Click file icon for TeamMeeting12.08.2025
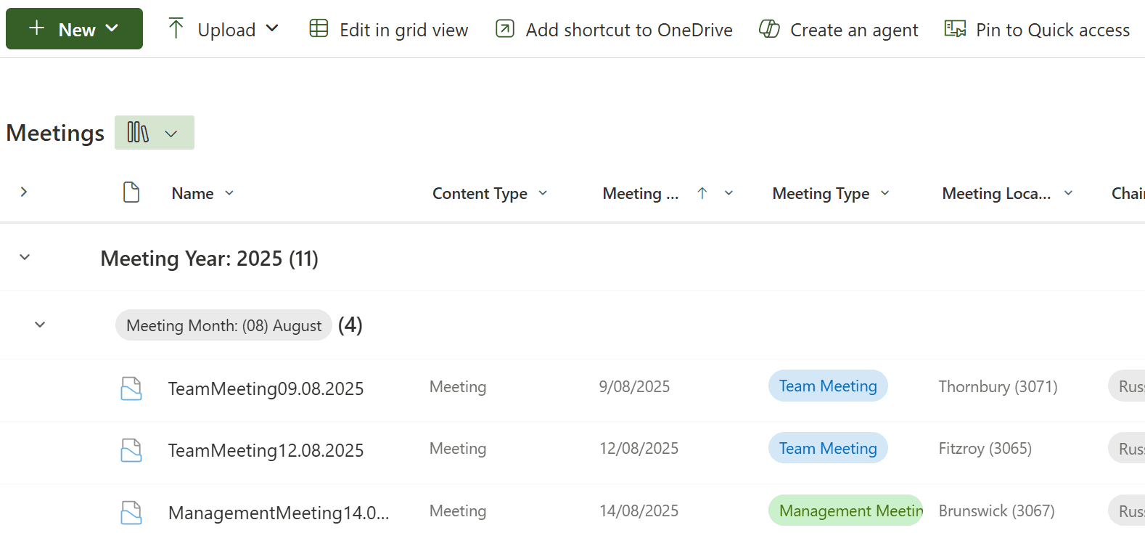The height and width of the screenshot is (533, 1145). 131,450
